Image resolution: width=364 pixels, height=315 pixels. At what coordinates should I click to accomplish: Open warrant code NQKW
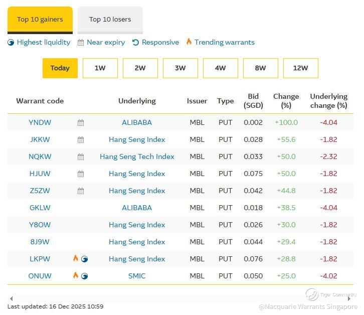40,156
